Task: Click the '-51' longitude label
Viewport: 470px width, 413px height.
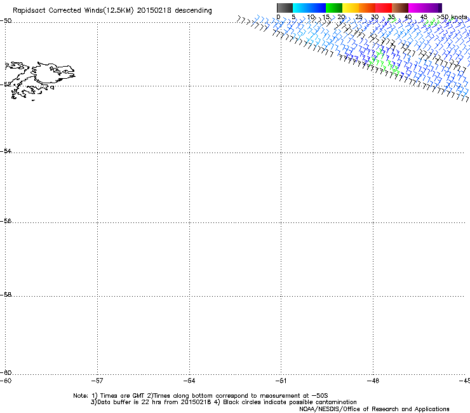Action: 281,381
